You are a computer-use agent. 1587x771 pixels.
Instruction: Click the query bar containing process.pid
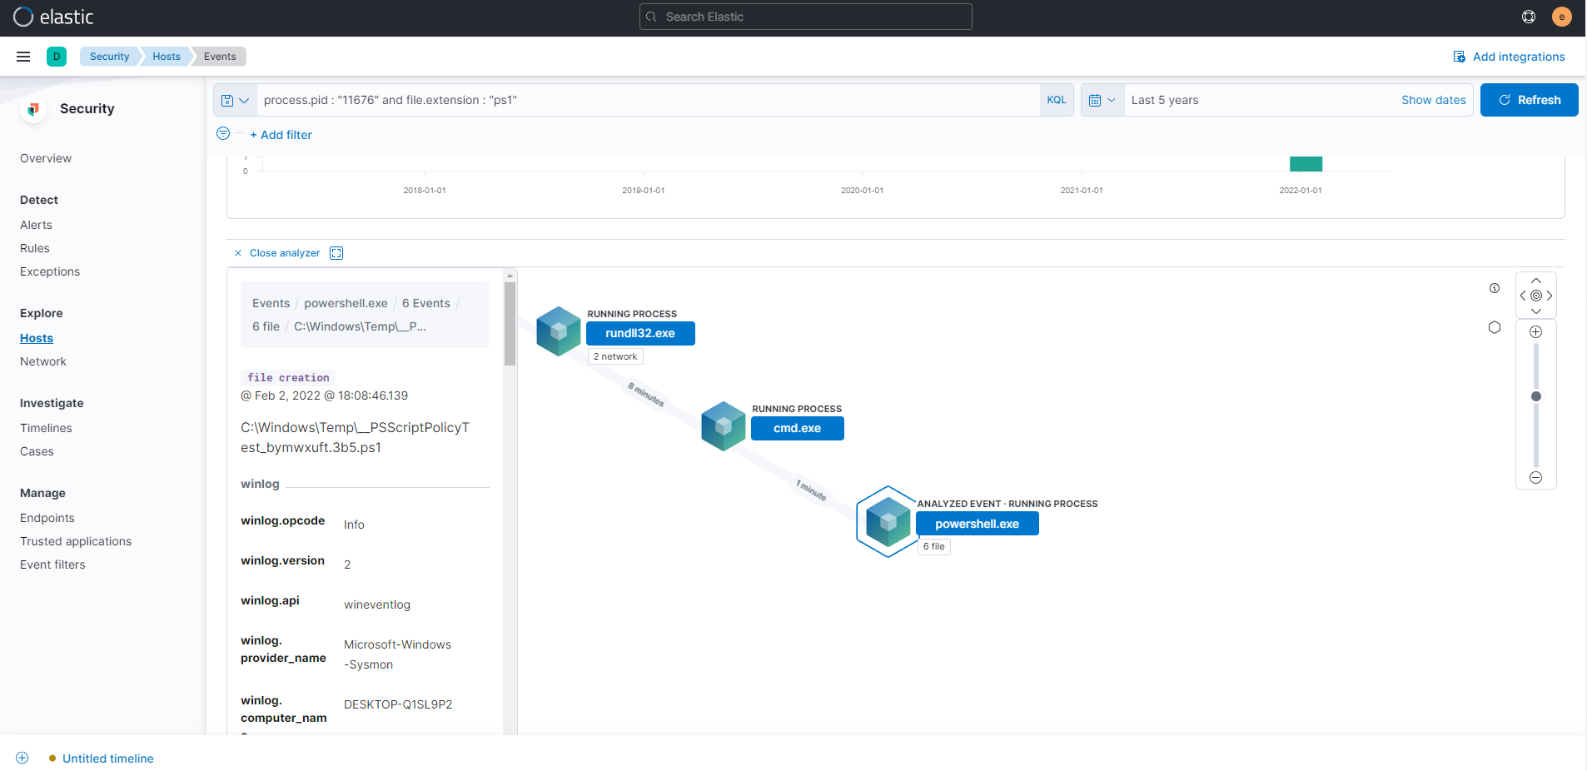647,100
